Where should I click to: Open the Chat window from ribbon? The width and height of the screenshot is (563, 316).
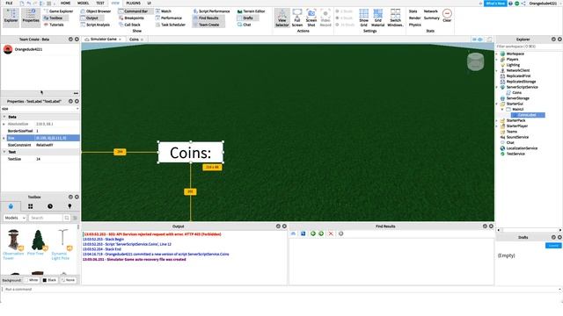point(245,25)
